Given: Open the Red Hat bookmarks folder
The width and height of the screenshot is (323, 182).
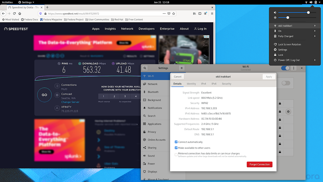Looking at the screenshot, I should coord(117,19).
